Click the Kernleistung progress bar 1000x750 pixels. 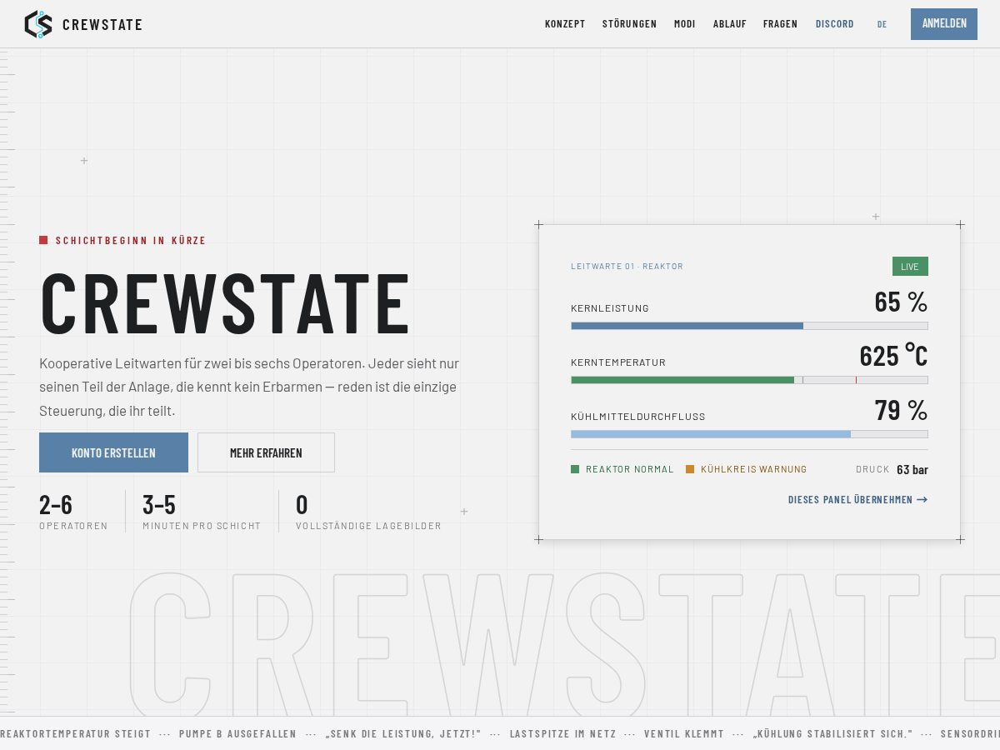749,326
